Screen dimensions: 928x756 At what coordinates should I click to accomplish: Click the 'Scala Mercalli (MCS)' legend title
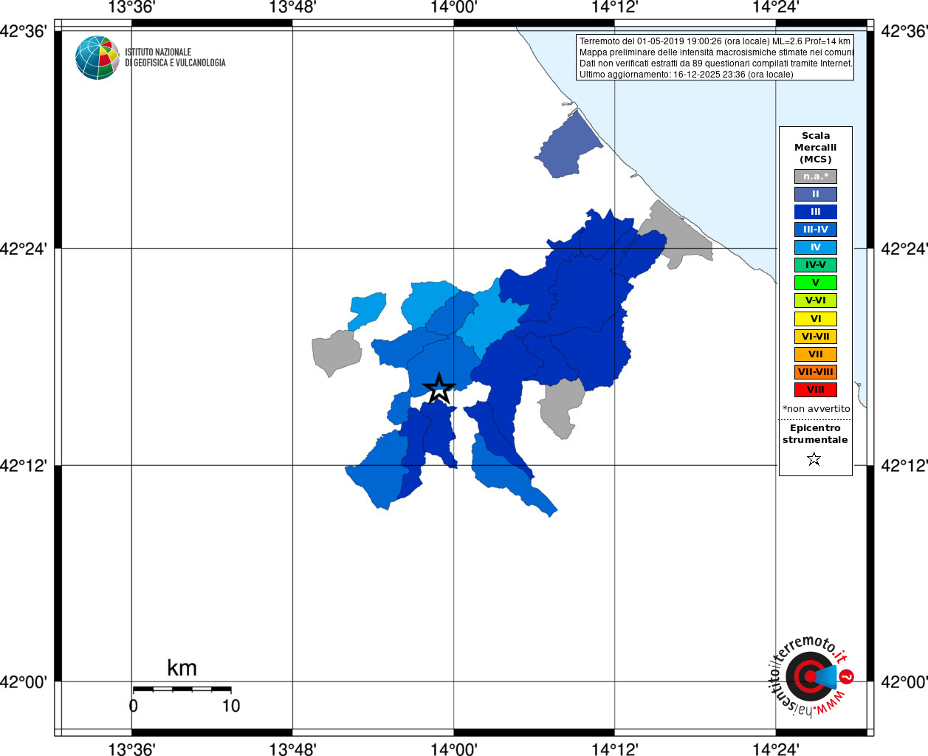816,148
